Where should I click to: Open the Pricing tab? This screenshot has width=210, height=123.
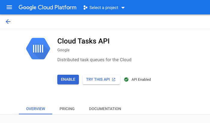(67, 109)
